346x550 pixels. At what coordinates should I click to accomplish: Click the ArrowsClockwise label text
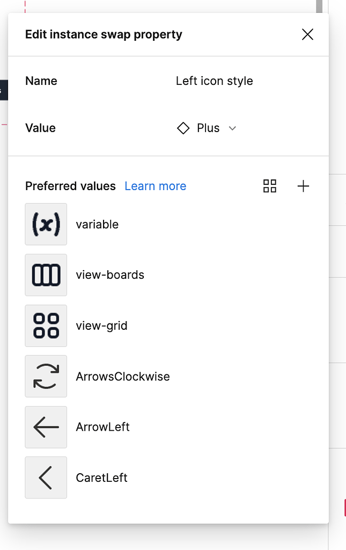tap(123, 377)
